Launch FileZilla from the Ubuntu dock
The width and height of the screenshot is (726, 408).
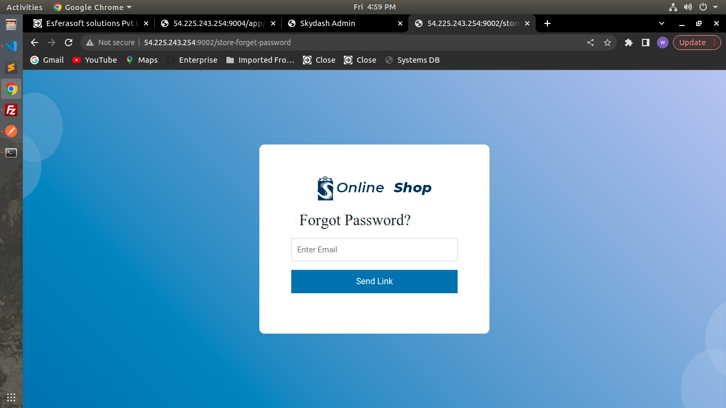(x=11, y=110)
